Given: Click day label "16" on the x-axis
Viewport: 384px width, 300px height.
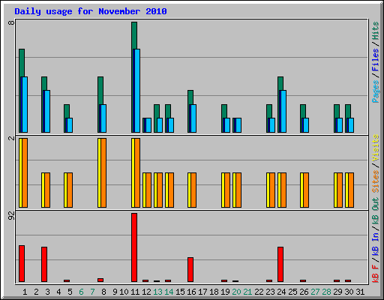Looking at the screenshot, I should pos(191,292).
